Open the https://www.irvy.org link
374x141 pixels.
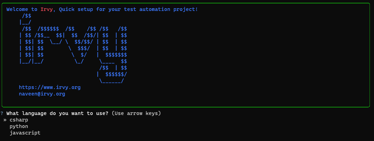[x=50, y=87]
